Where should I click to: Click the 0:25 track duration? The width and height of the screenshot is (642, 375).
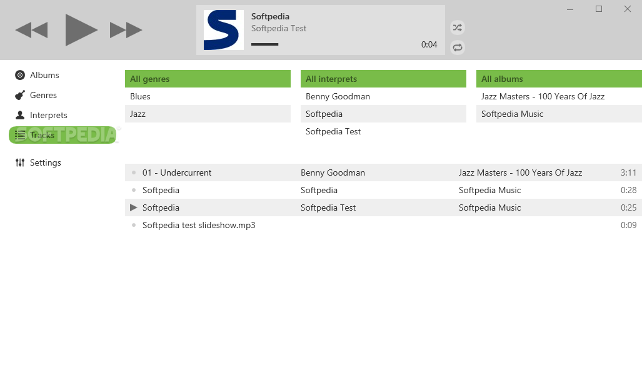click(x=628, y=207)
